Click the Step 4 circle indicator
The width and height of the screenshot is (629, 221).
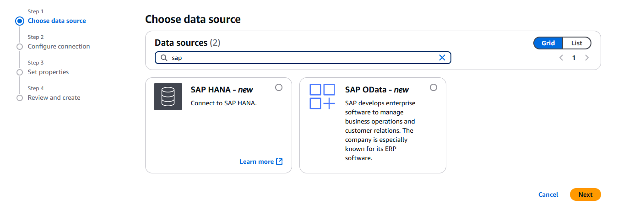pyautogui.click(x=19, y=98)
